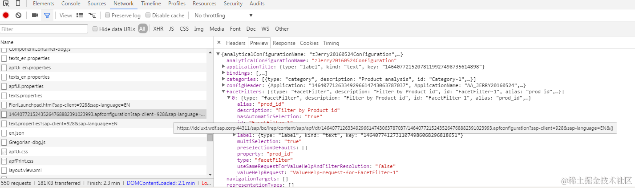Collapse the root analyticalConfigurationName object
The image size is (635, 188).
coord(218,54)
